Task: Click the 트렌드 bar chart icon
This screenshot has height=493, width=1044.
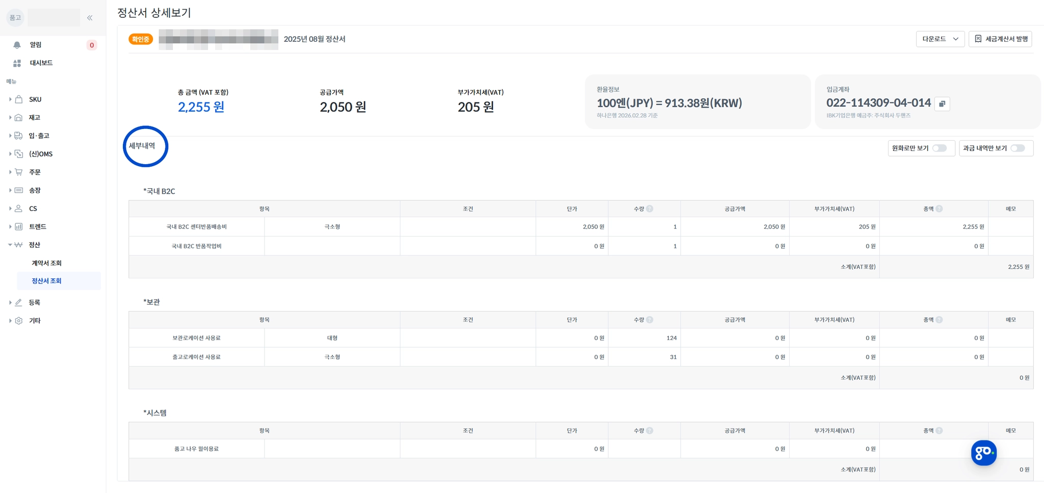Action: click(19, 227)
